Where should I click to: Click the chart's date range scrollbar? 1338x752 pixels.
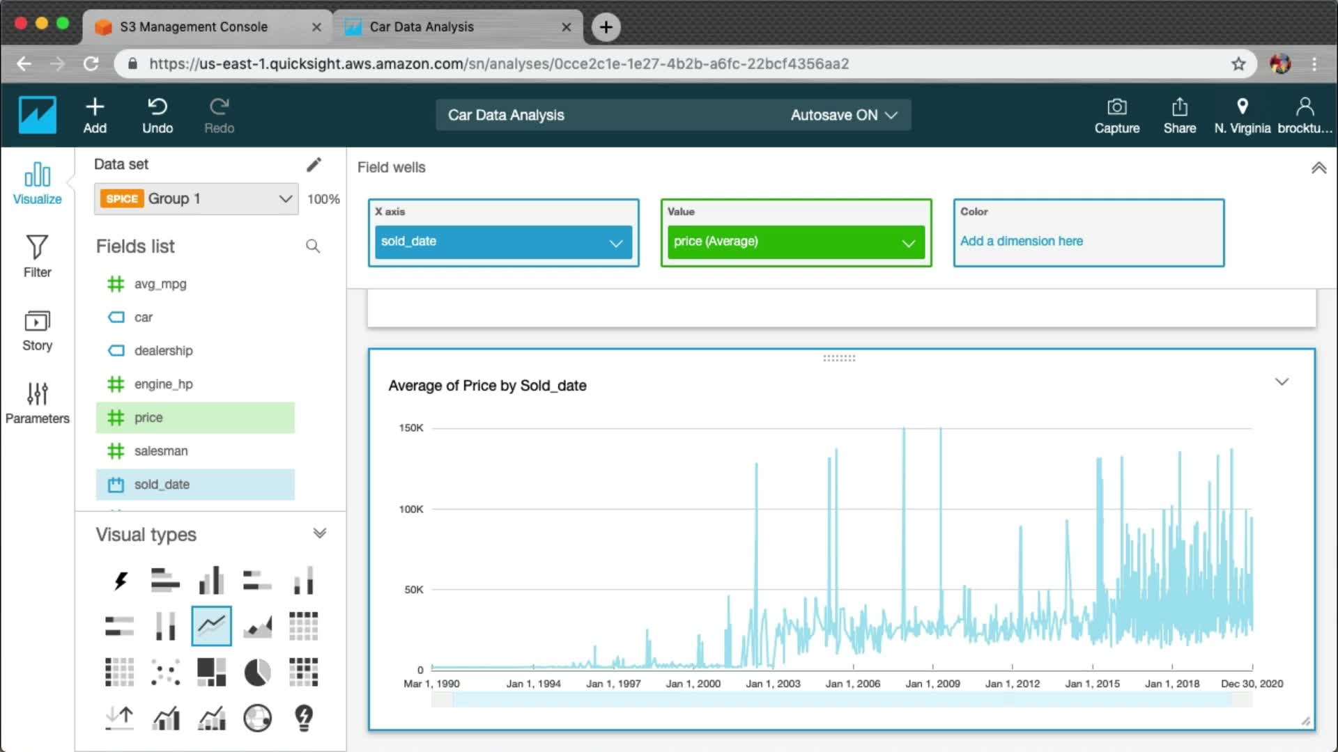pyautogui.click(x=841, y=700)
